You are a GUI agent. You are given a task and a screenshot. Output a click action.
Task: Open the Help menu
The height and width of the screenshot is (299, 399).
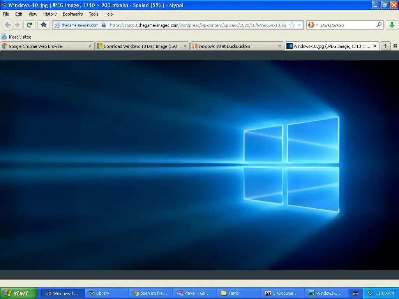[x=108, y=14]
